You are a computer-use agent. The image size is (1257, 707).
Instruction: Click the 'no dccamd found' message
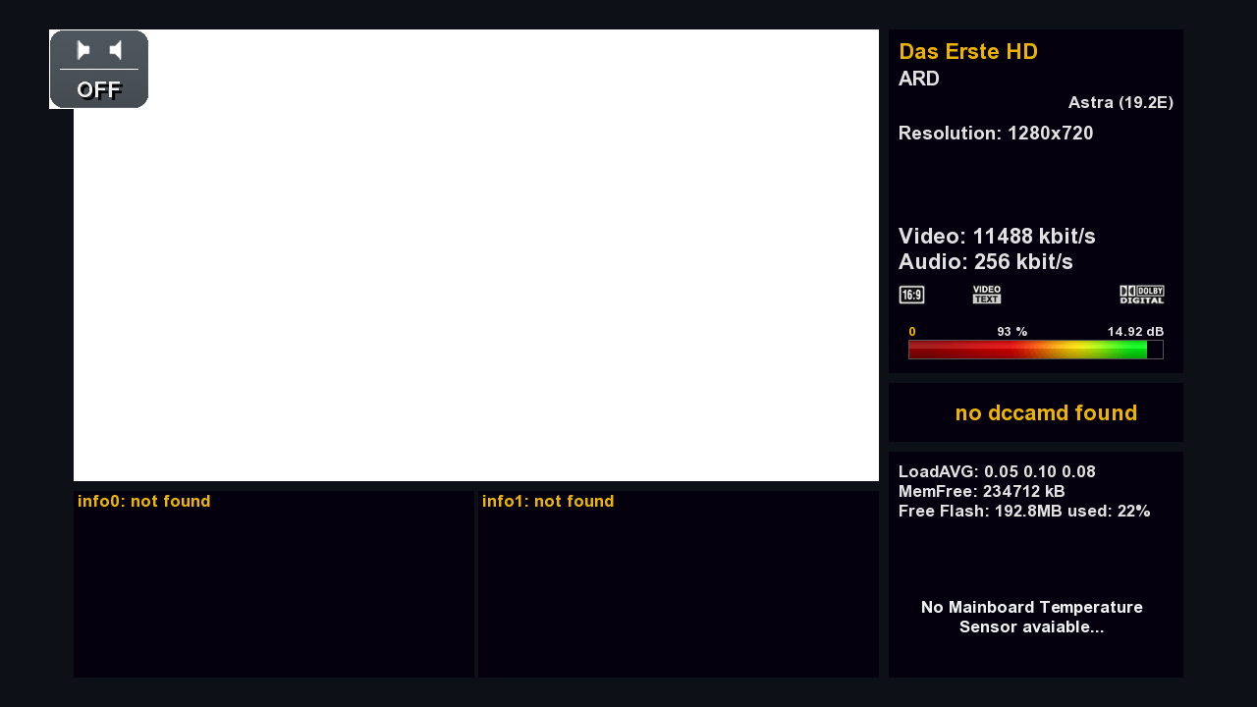click(1046, 413)
